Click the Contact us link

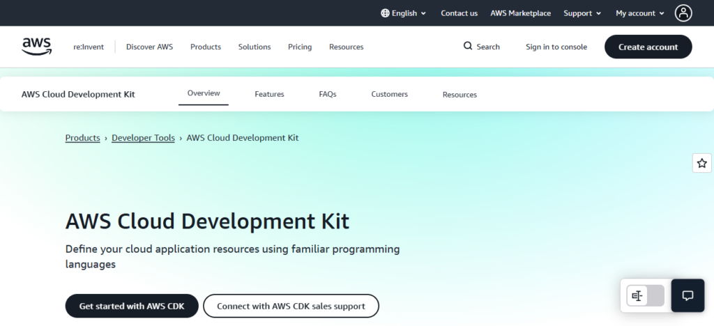click(459, 13)
